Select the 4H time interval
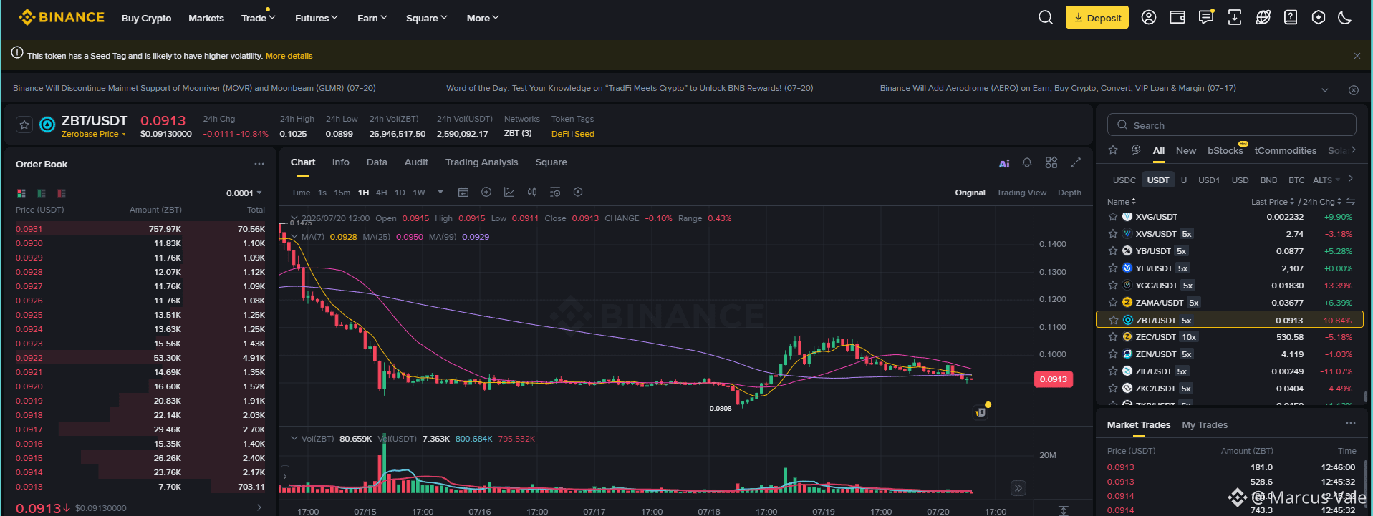The width and height of the screenshot is (1373, 516). coord(382,193)
